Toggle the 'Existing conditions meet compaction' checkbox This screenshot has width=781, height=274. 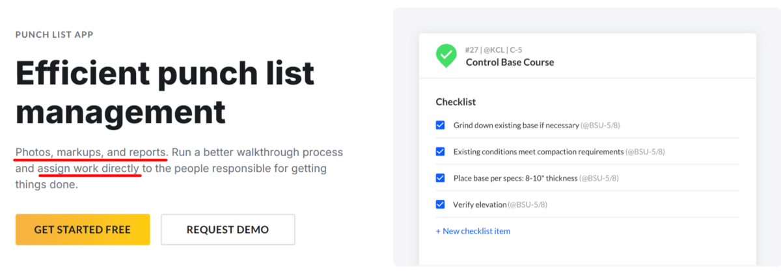click(441, 152)
